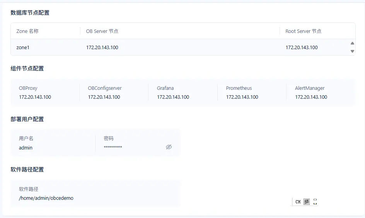
Task: Select the OBConfigserver node entry
Action: pos(104,93)
